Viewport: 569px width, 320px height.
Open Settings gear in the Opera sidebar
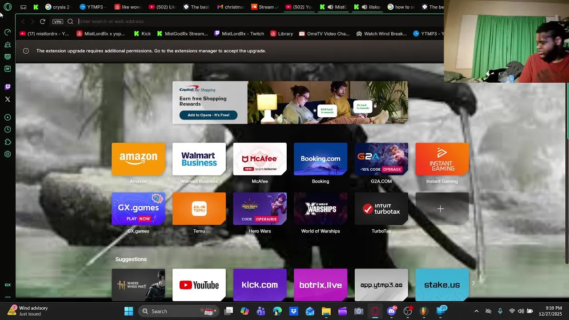[x=8, y=154]
